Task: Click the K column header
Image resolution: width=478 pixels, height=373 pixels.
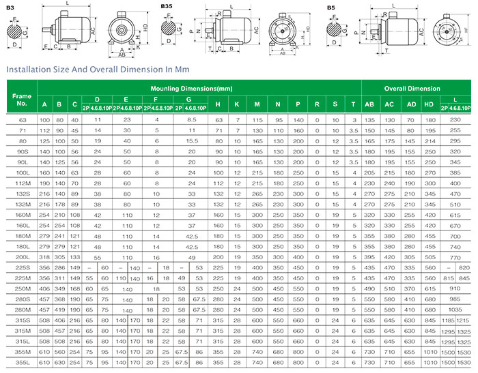Action: pos(237,104)
